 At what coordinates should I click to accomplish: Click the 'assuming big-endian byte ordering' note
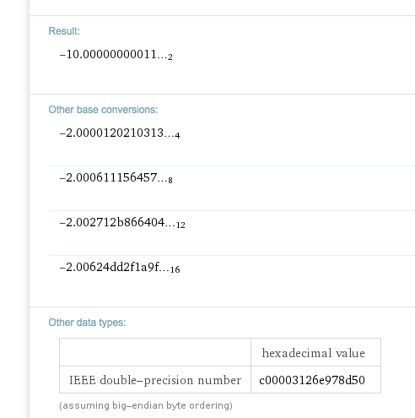146,405
